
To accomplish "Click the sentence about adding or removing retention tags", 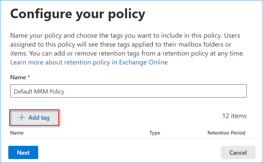I will (x=159, y=53).
